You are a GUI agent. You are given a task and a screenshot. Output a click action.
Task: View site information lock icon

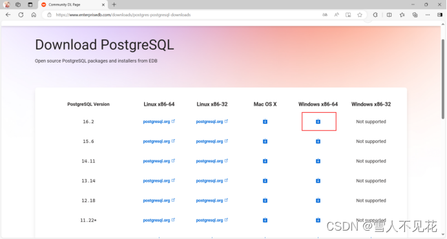coord(49,15)
